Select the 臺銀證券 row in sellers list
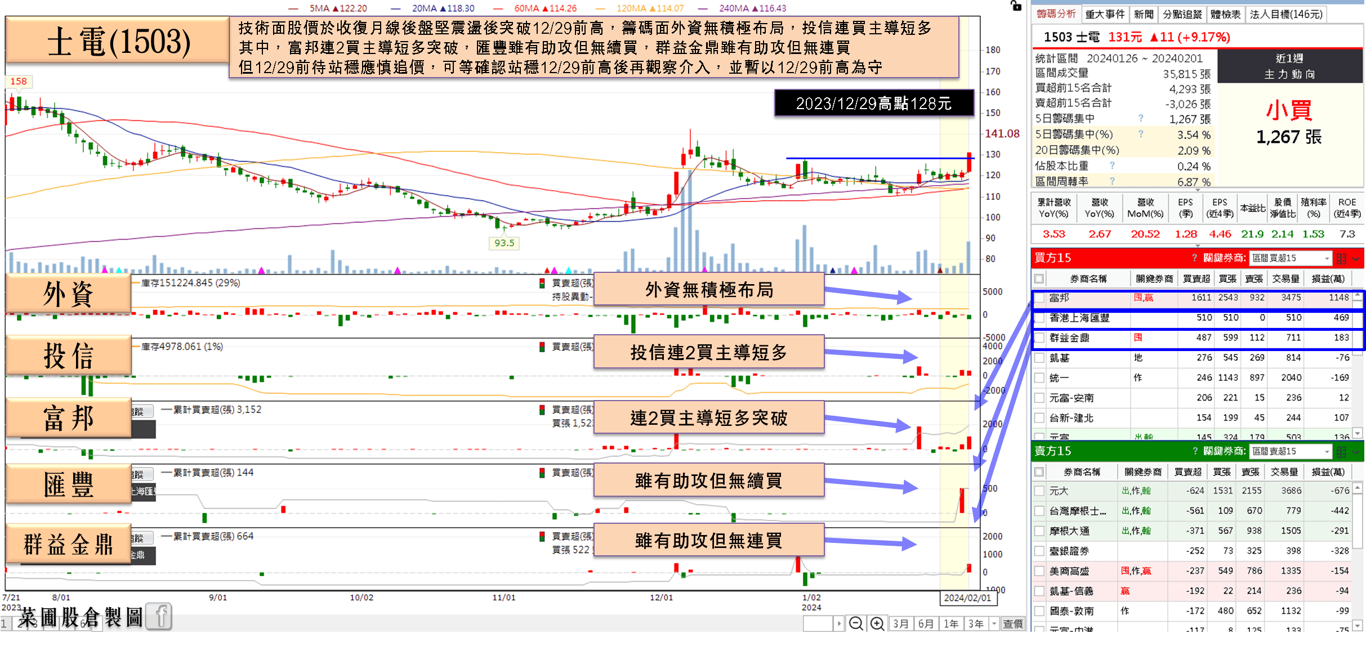The image size is (1366, 647). tap(1193, 551)
